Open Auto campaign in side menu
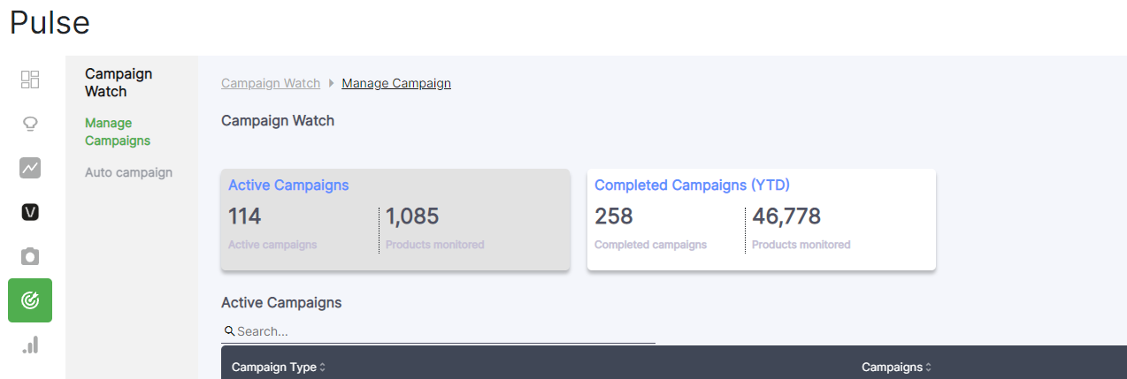Viewport: 1127px width, 379px height. [x=128, y=172]
